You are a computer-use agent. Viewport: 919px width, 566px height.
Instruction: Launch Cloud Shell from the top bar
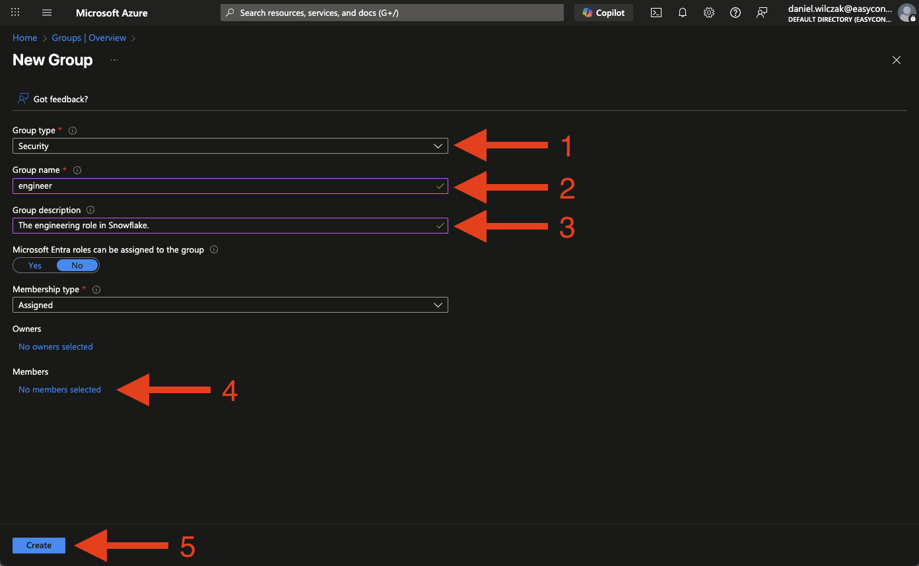pos(656,13)
